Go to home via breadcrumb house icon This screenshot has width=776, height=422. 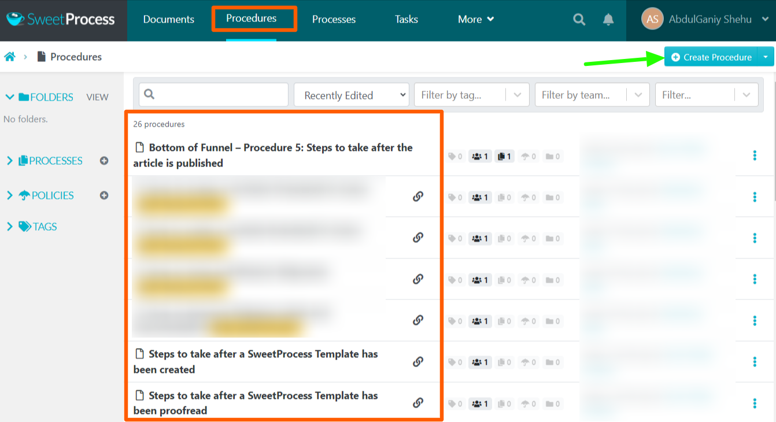tap(10, 57)
